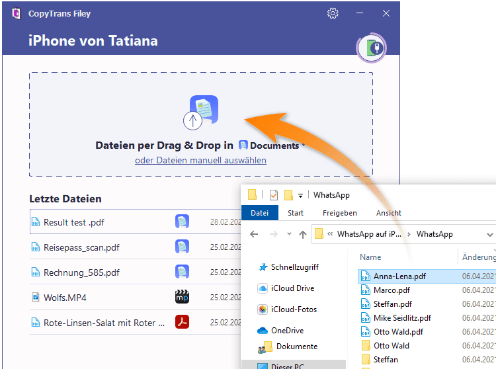Click Explorer forward navigation arrow
Screen dimensions: 496x369
(x=274, y=234)
